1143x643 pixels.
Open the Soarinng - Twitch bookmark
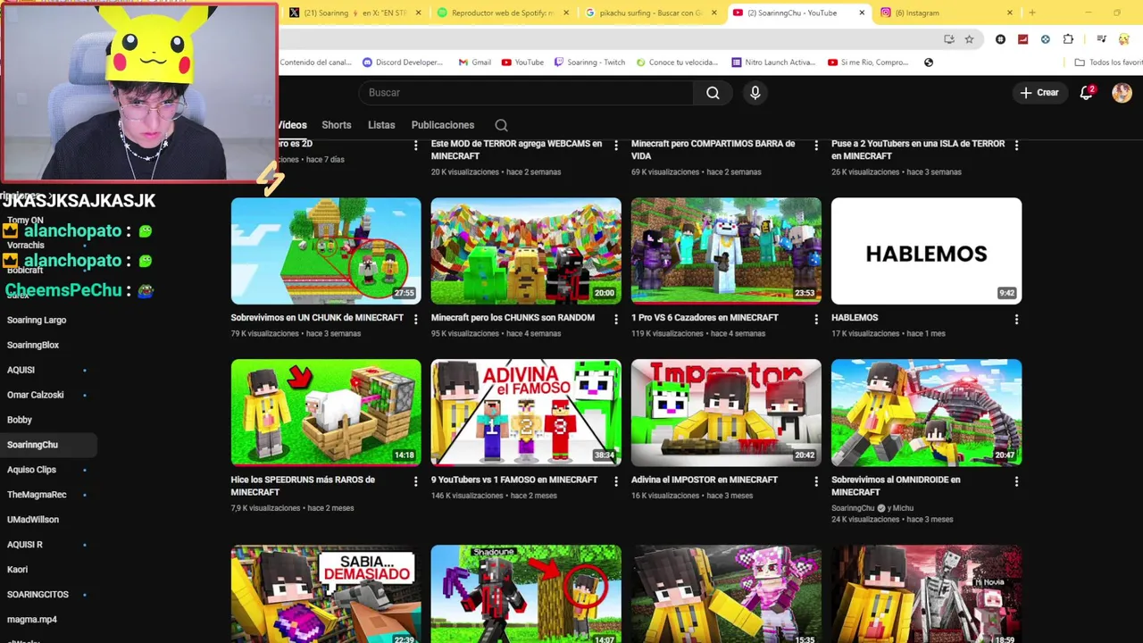pyautogui.click(x=589, y=63)
